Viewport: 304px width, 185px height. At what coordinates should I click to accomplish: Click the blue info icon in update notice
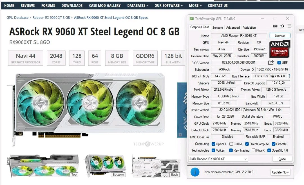pyautogui.click(x=195, y=172)
